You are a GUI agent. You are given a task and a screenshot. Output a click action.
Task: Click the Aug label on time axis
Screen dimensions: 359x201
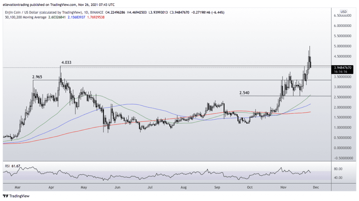(x=184, y=187)
